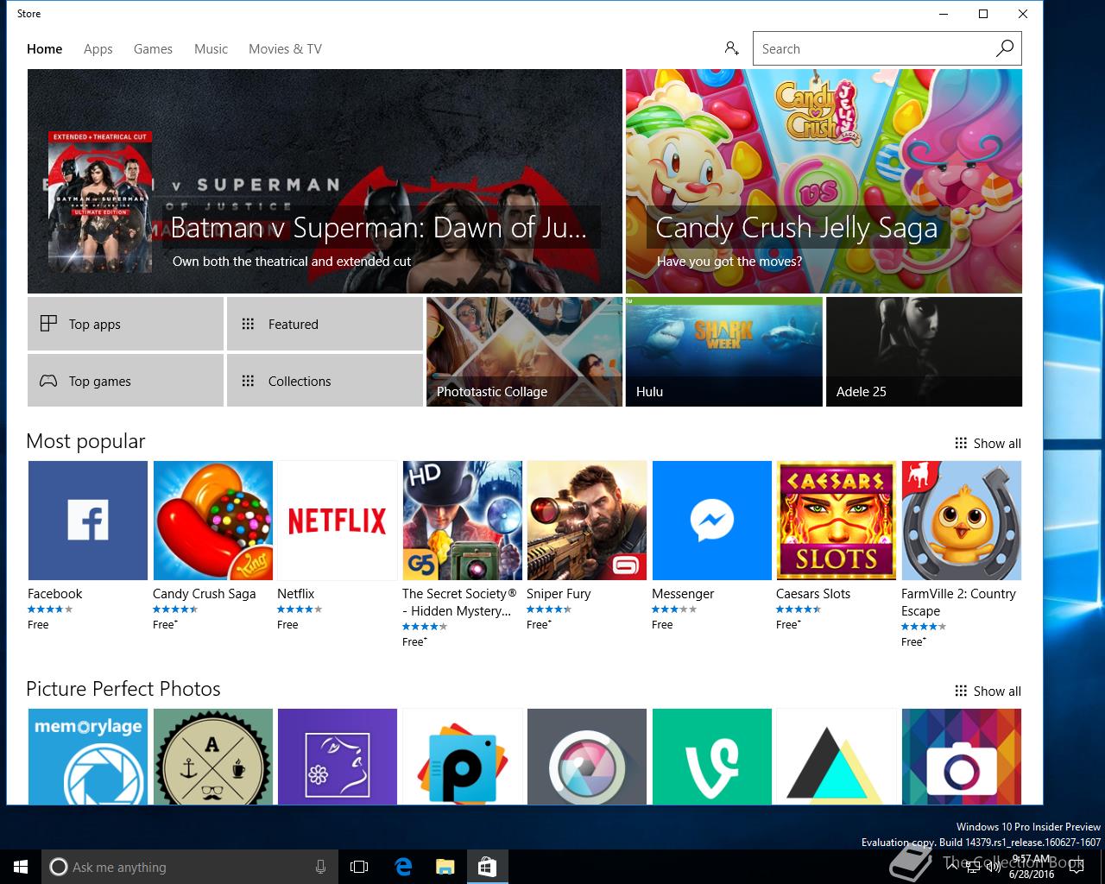Switch to the Music tab
1105x884 pixels.
pos(211,49)
